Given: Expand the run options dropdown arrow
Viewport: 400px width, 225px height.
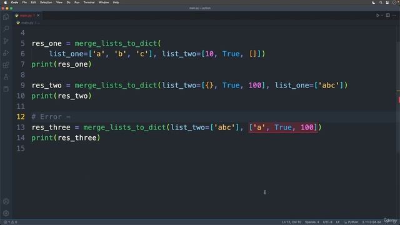Looking at the screenshot, I should [382, 16].
